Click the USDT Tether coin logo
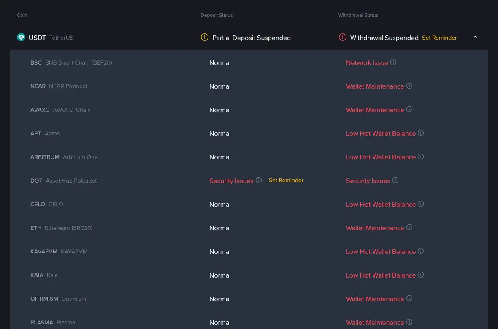The width and height of the screenshot is (498, 329). pyautogui.click(x=21, y=38)
